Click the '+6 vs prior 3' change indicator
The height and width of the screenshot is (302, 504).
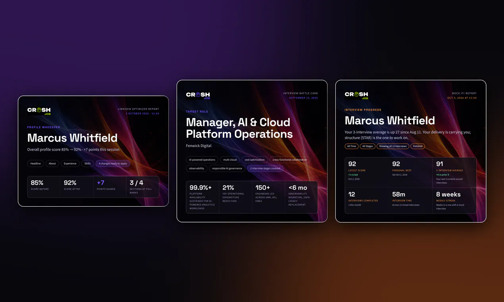click(x=442, y=175)
